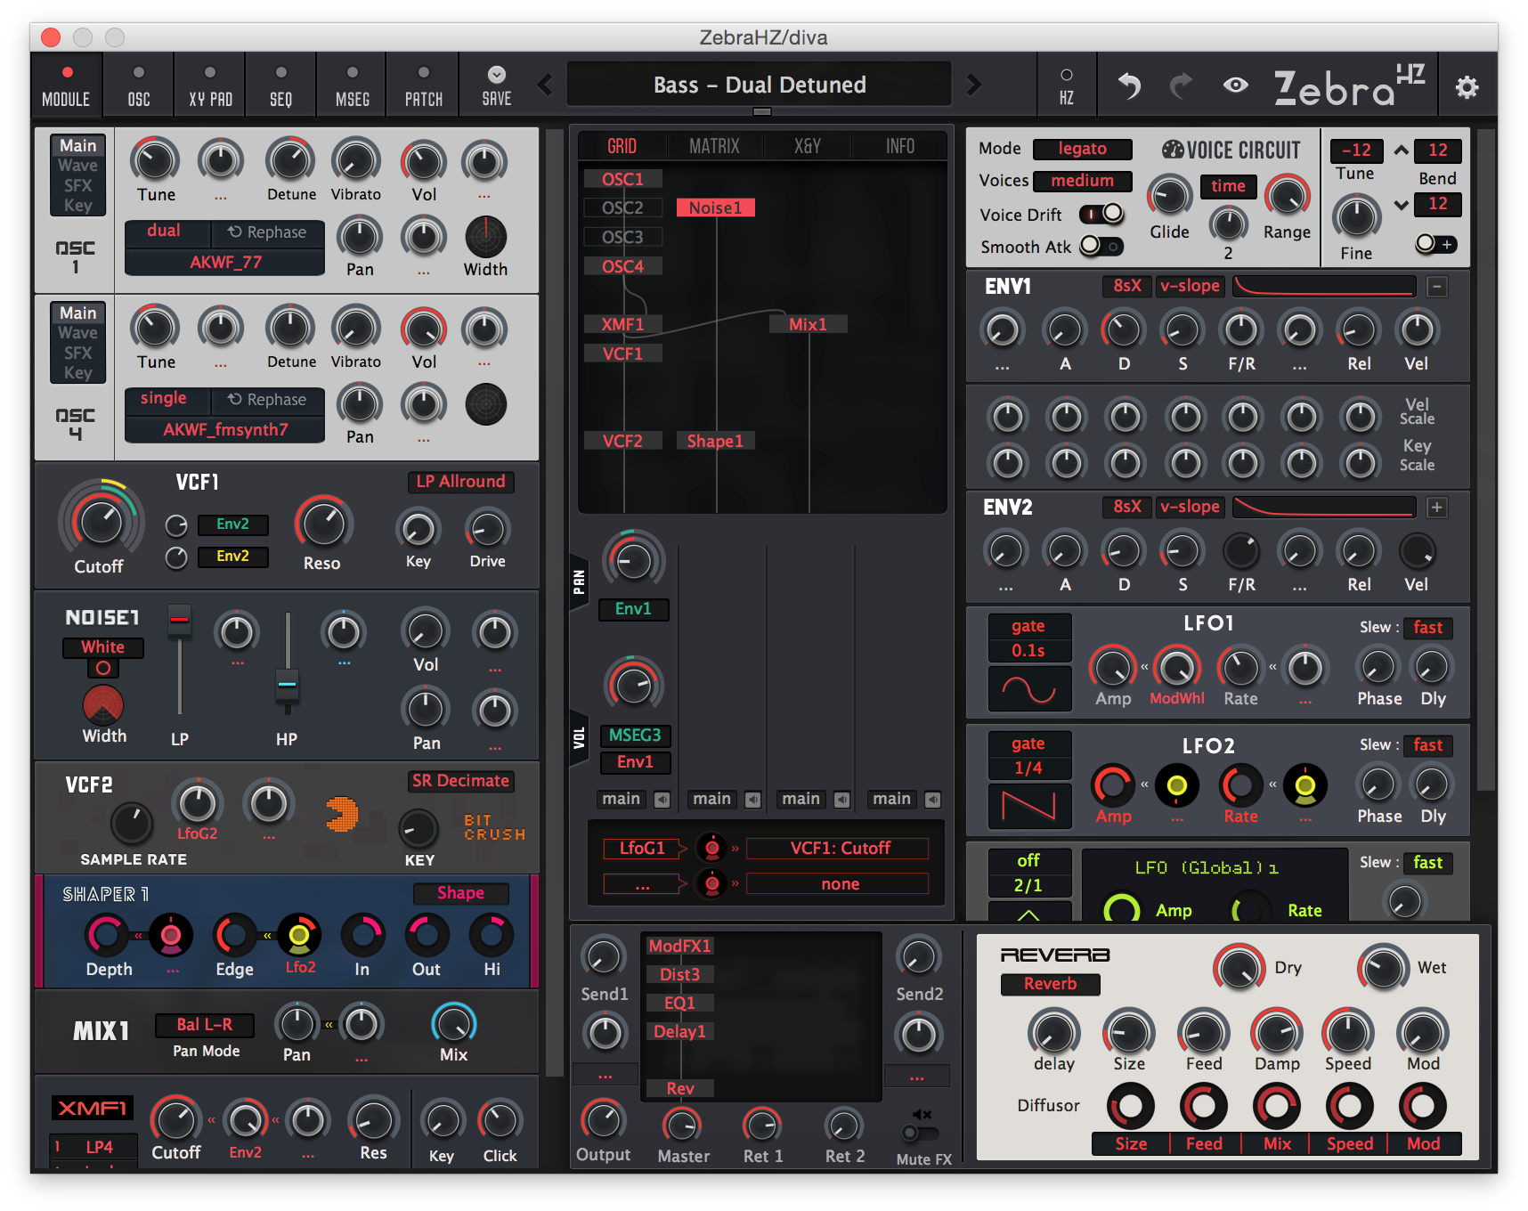
Task: Switch to the XY PAD tab
Action: coord(210,85)
